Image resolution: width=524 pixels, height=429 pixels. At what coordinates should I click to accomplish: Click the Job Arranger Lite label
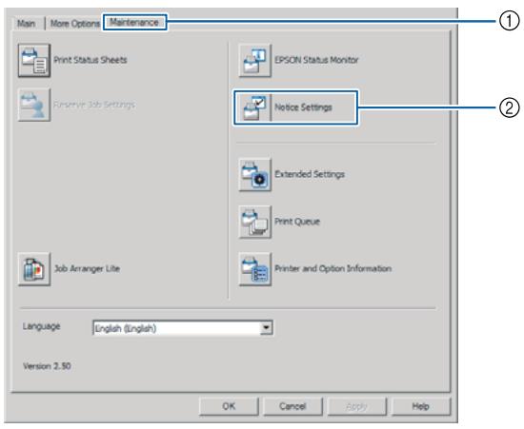pyautogui.click(x=87, y=268)
